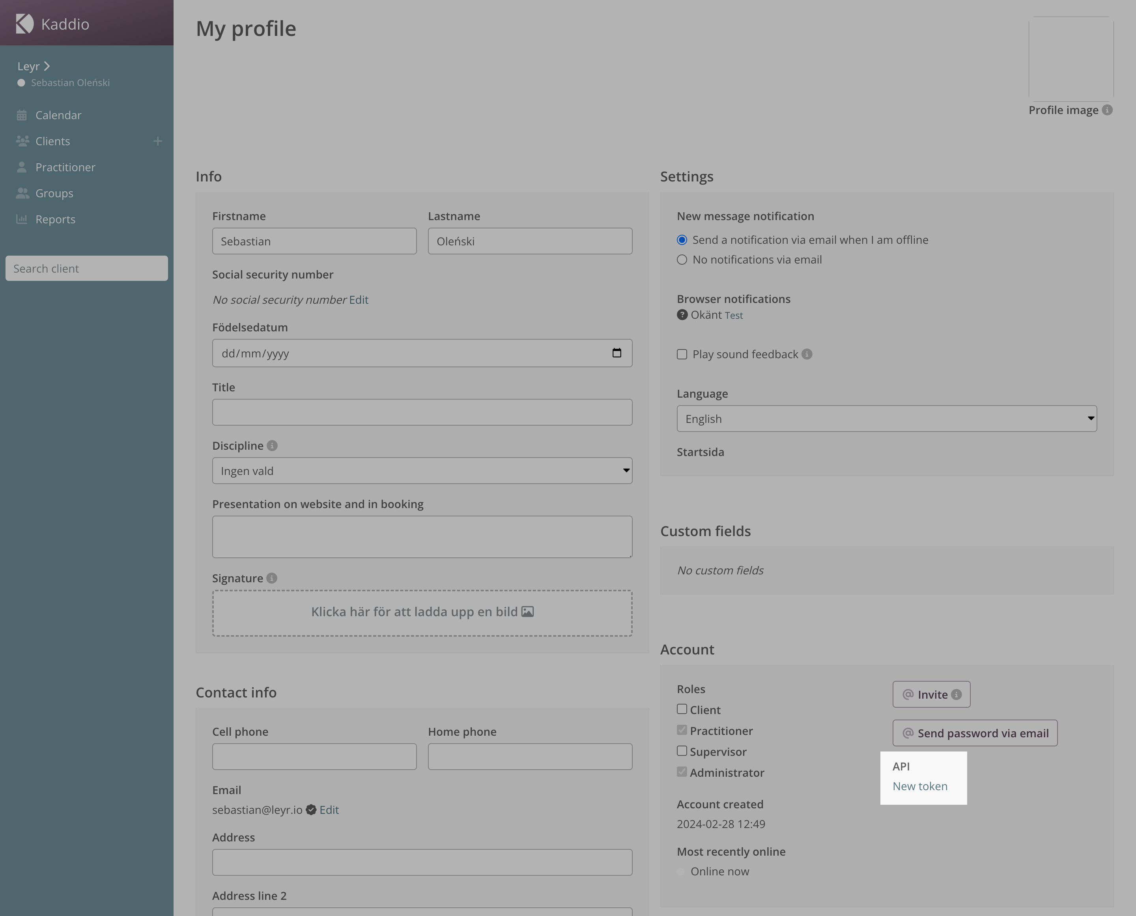This screenshot has width=1136, height=916.
Task: Toggle the Administrator role checkbox
Action: 682,772
